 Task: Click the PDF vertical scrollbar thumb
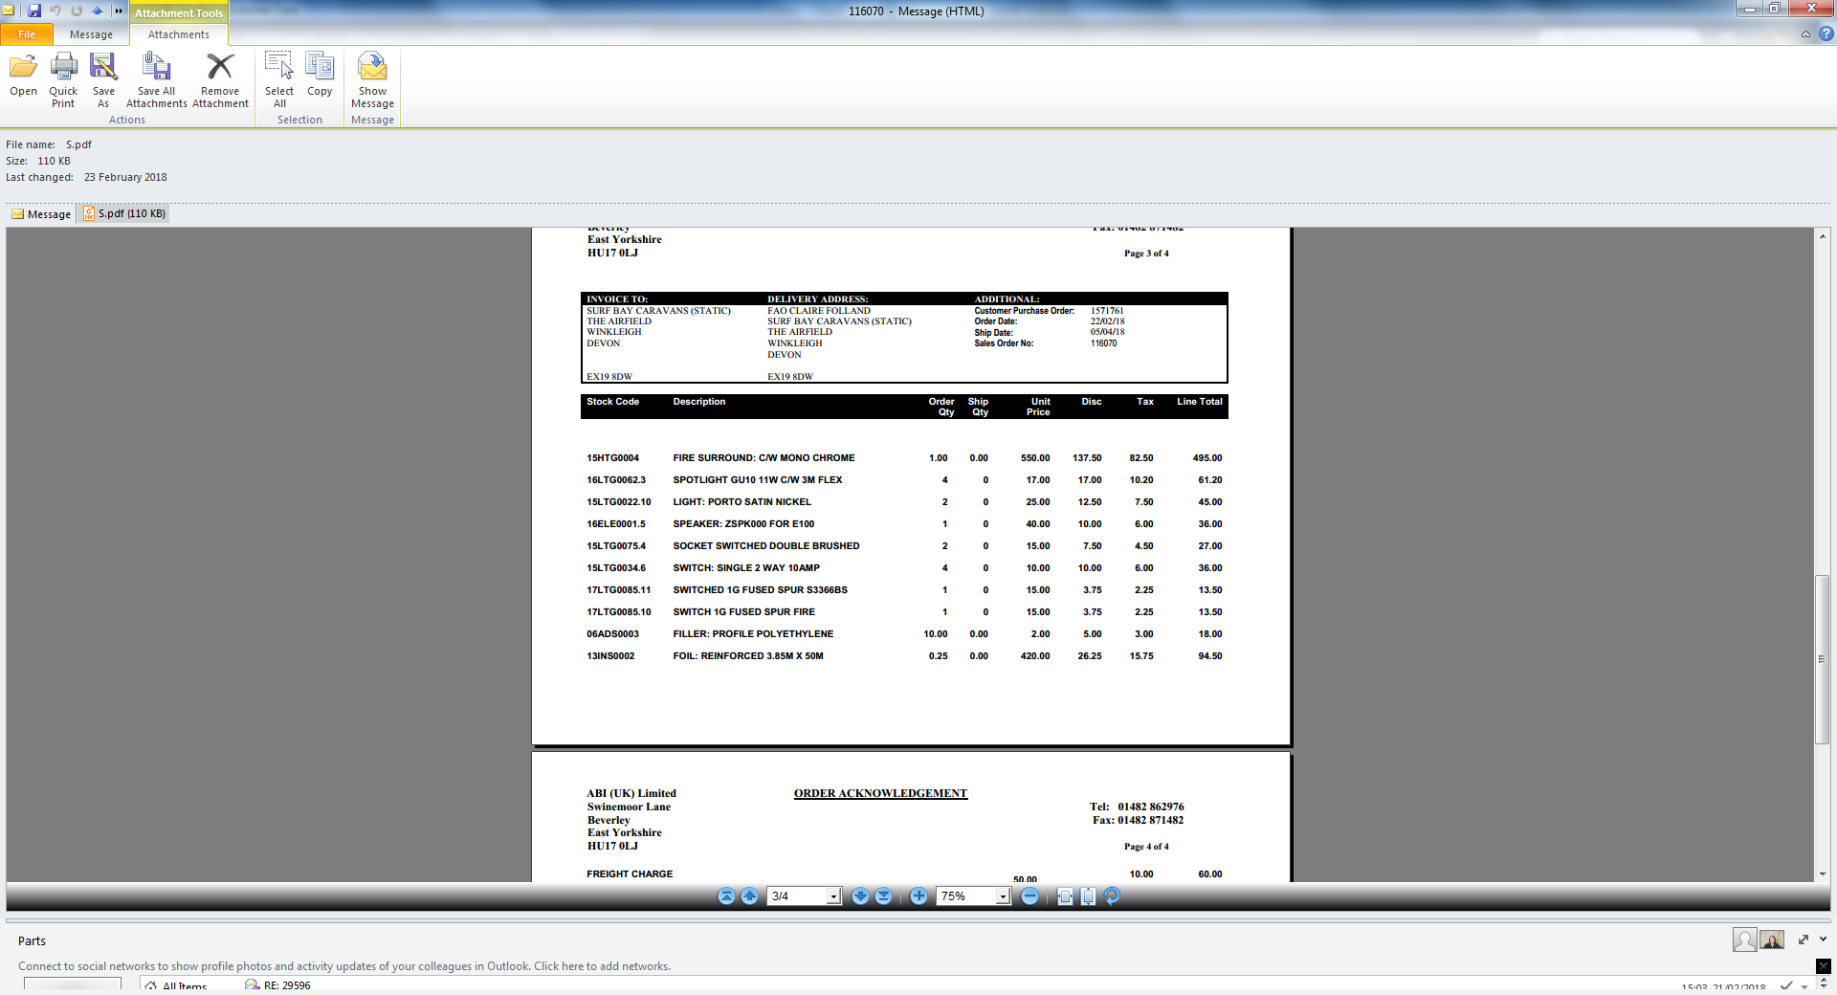1822,658
